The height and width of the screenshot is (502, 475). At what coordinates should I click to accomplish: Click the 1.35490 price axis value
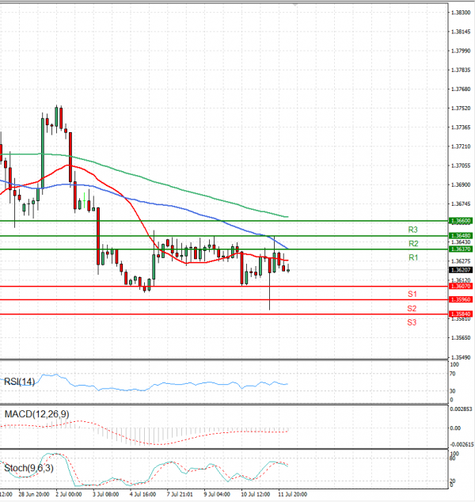point(461,357)
